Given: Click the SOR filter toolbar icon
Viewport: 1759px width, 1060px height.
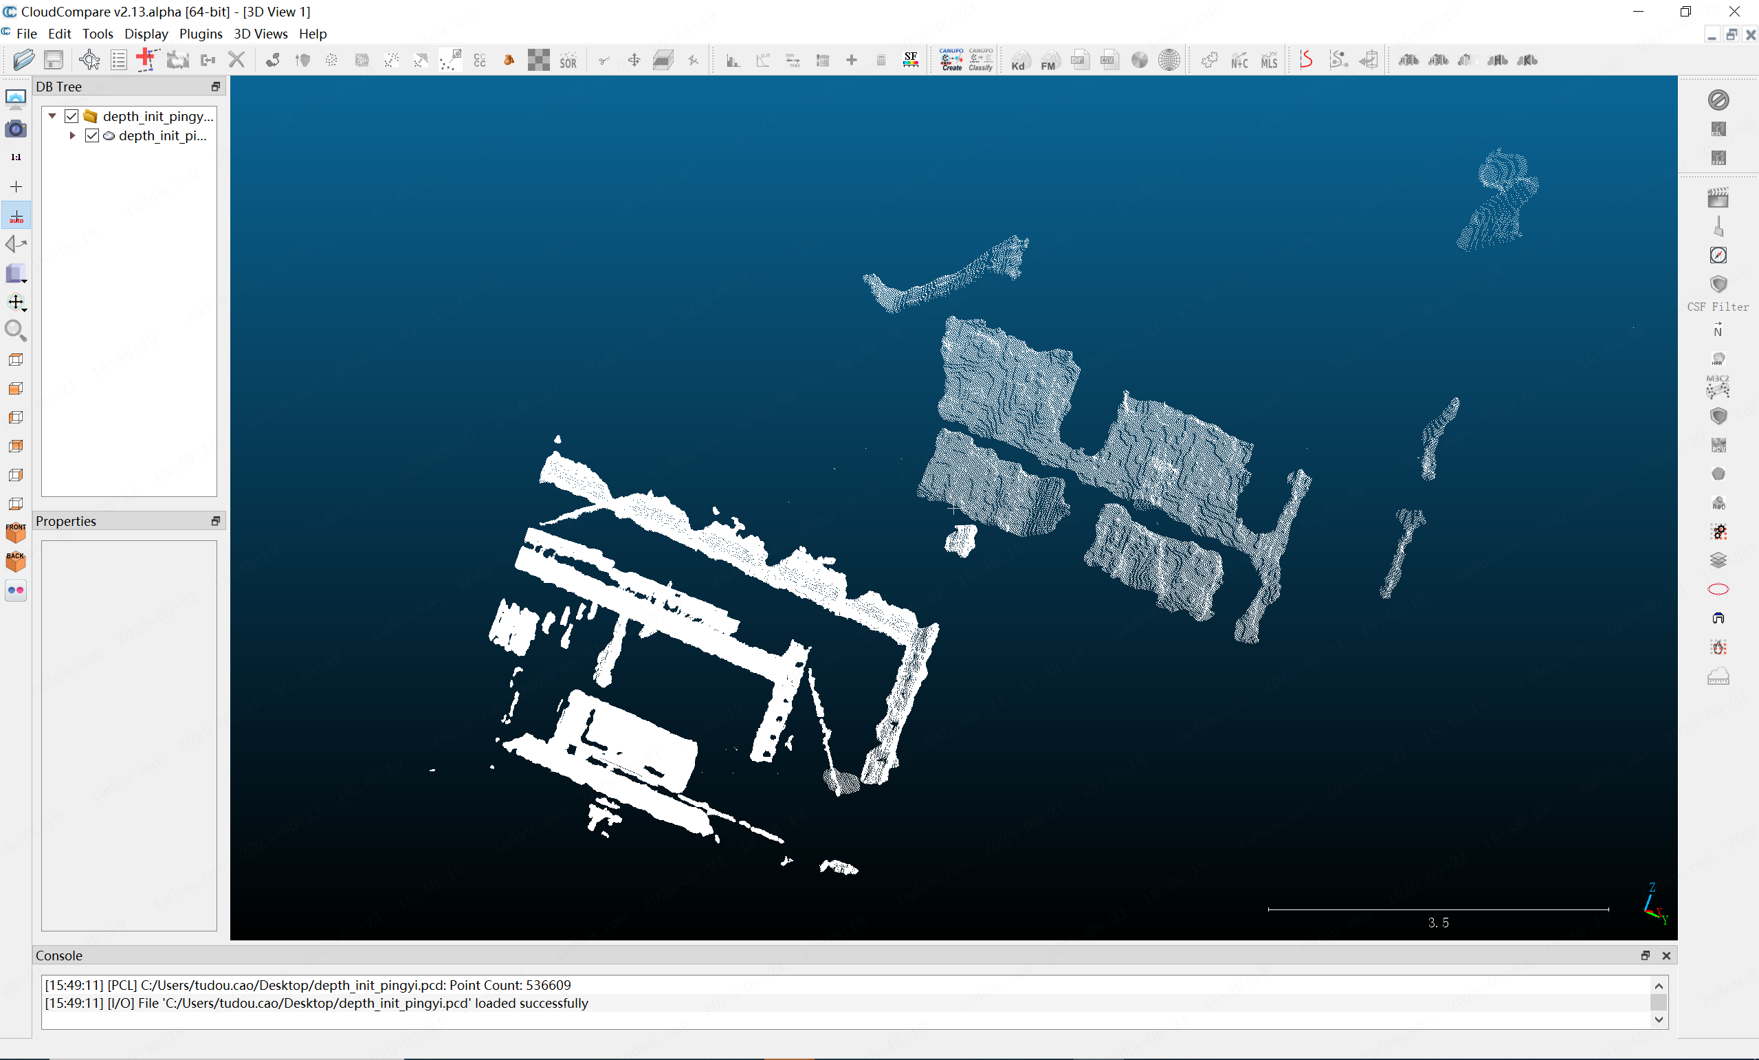Looking at the screenshot, I should point(568,60).
